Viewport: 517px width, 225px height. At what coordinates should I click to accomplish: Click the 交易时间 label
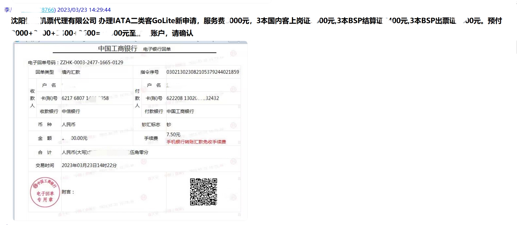pos(45,165)
